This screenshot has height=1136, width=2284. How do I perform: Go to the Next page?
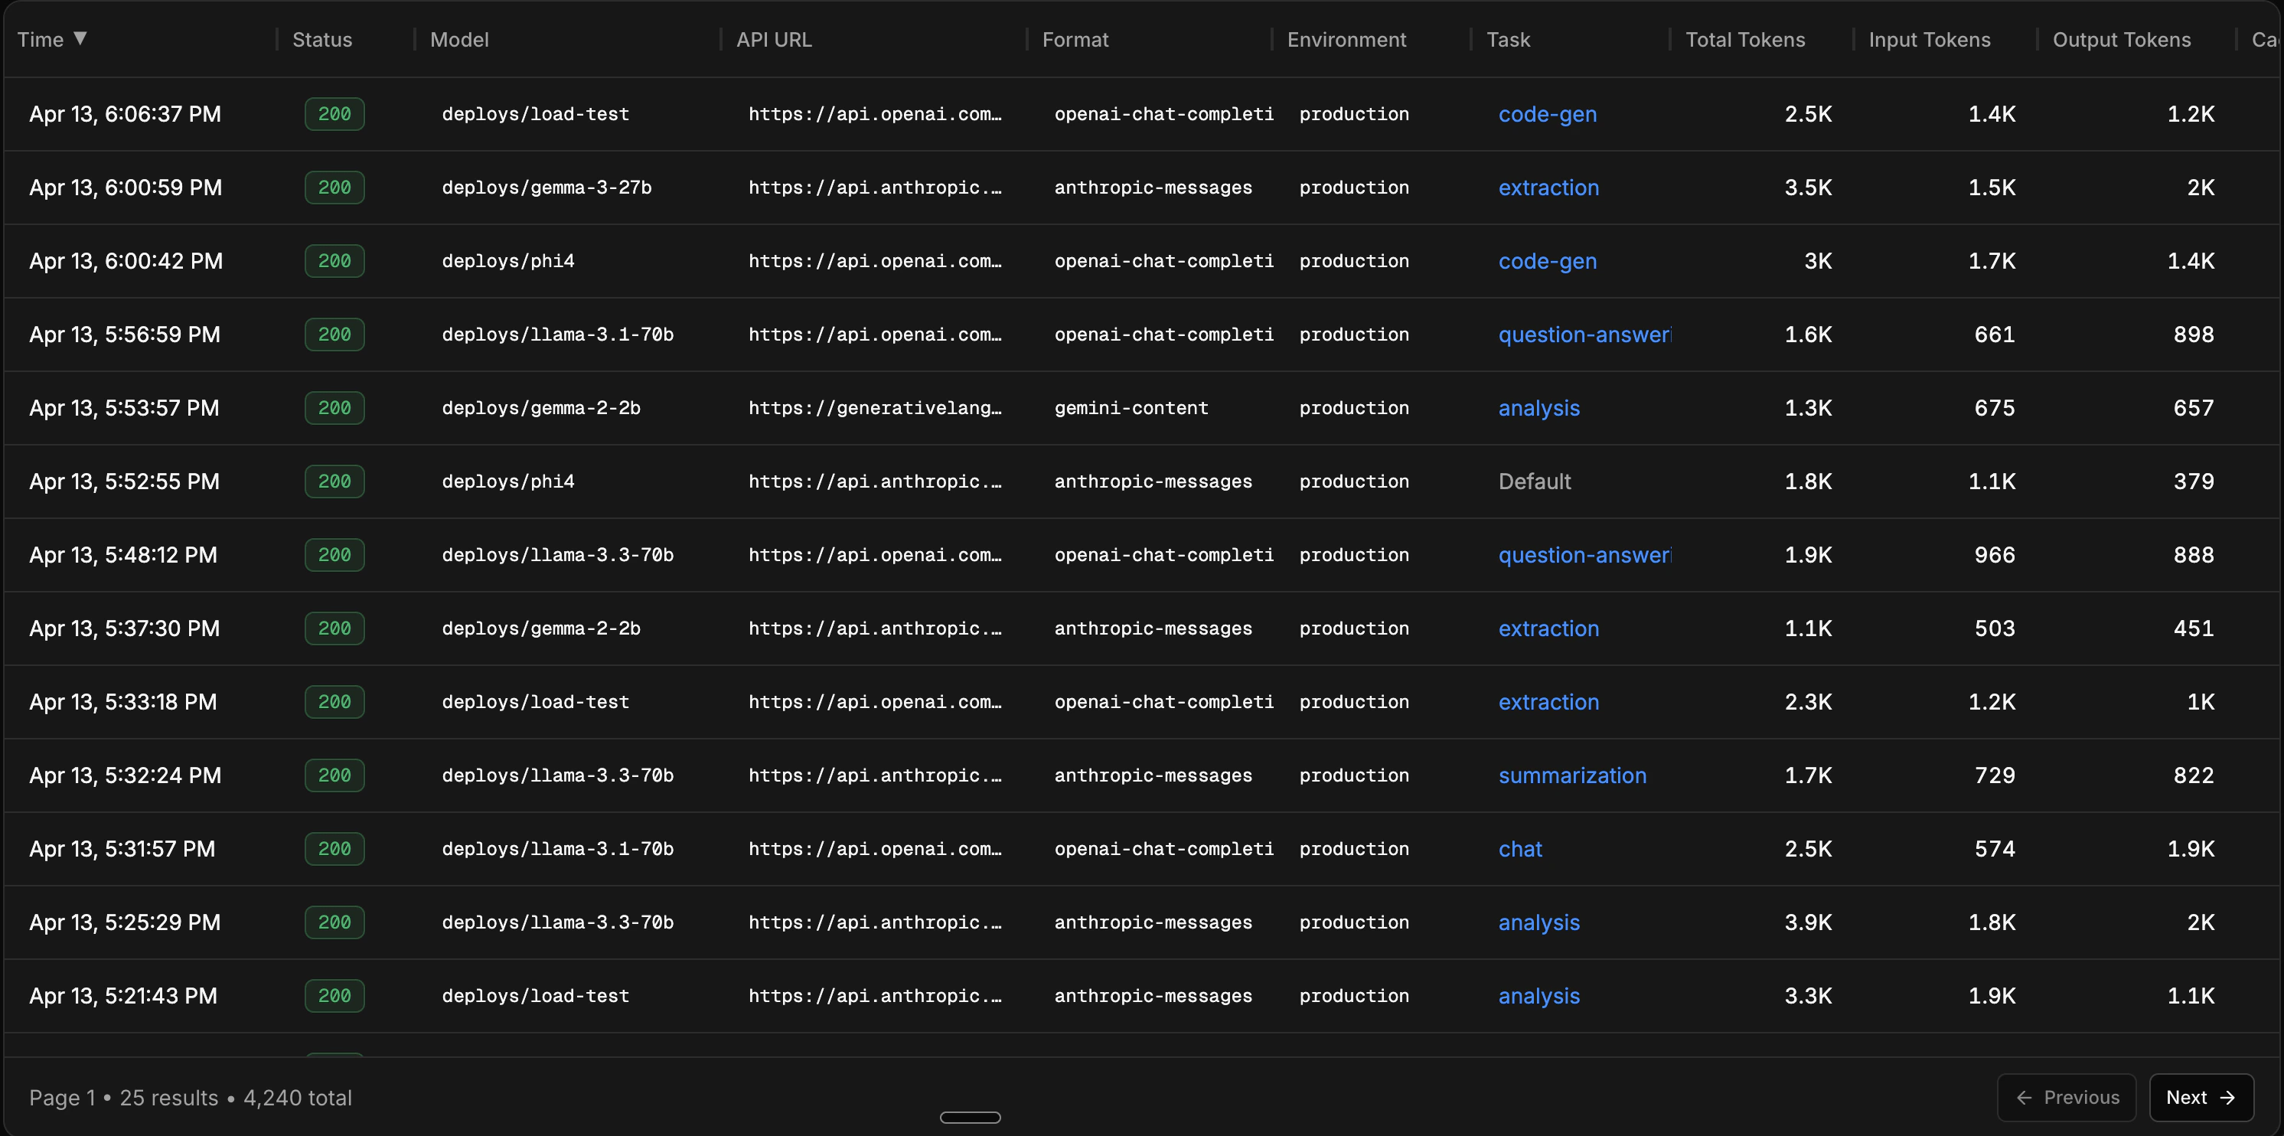pyautogui.click(x=2201, y=1097)
